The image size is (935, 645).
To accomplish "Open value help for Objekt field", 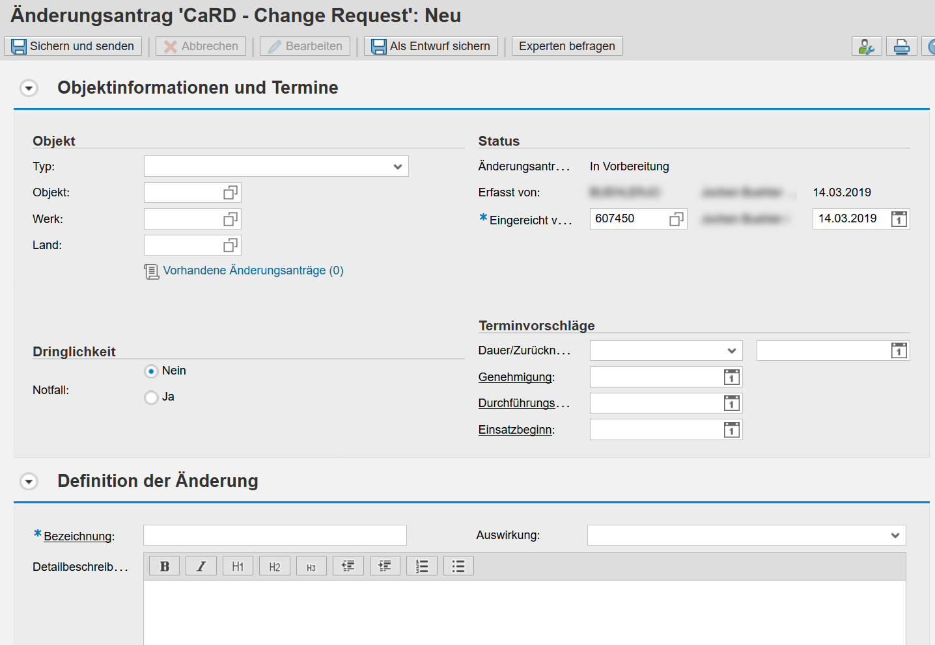I will click(x=230, y=192).
